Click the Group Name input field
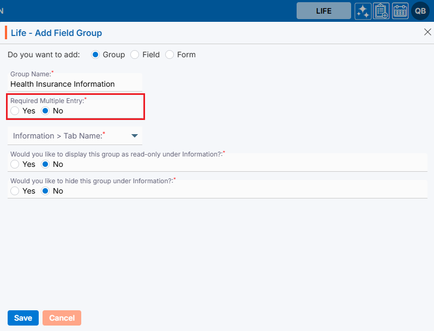Image resolution: width=434 pixels, height=331 pixels. click(x=75, y=85)
